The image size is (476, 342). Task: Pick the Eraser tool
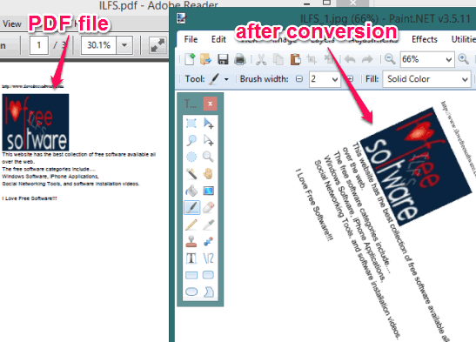(209, 208)
